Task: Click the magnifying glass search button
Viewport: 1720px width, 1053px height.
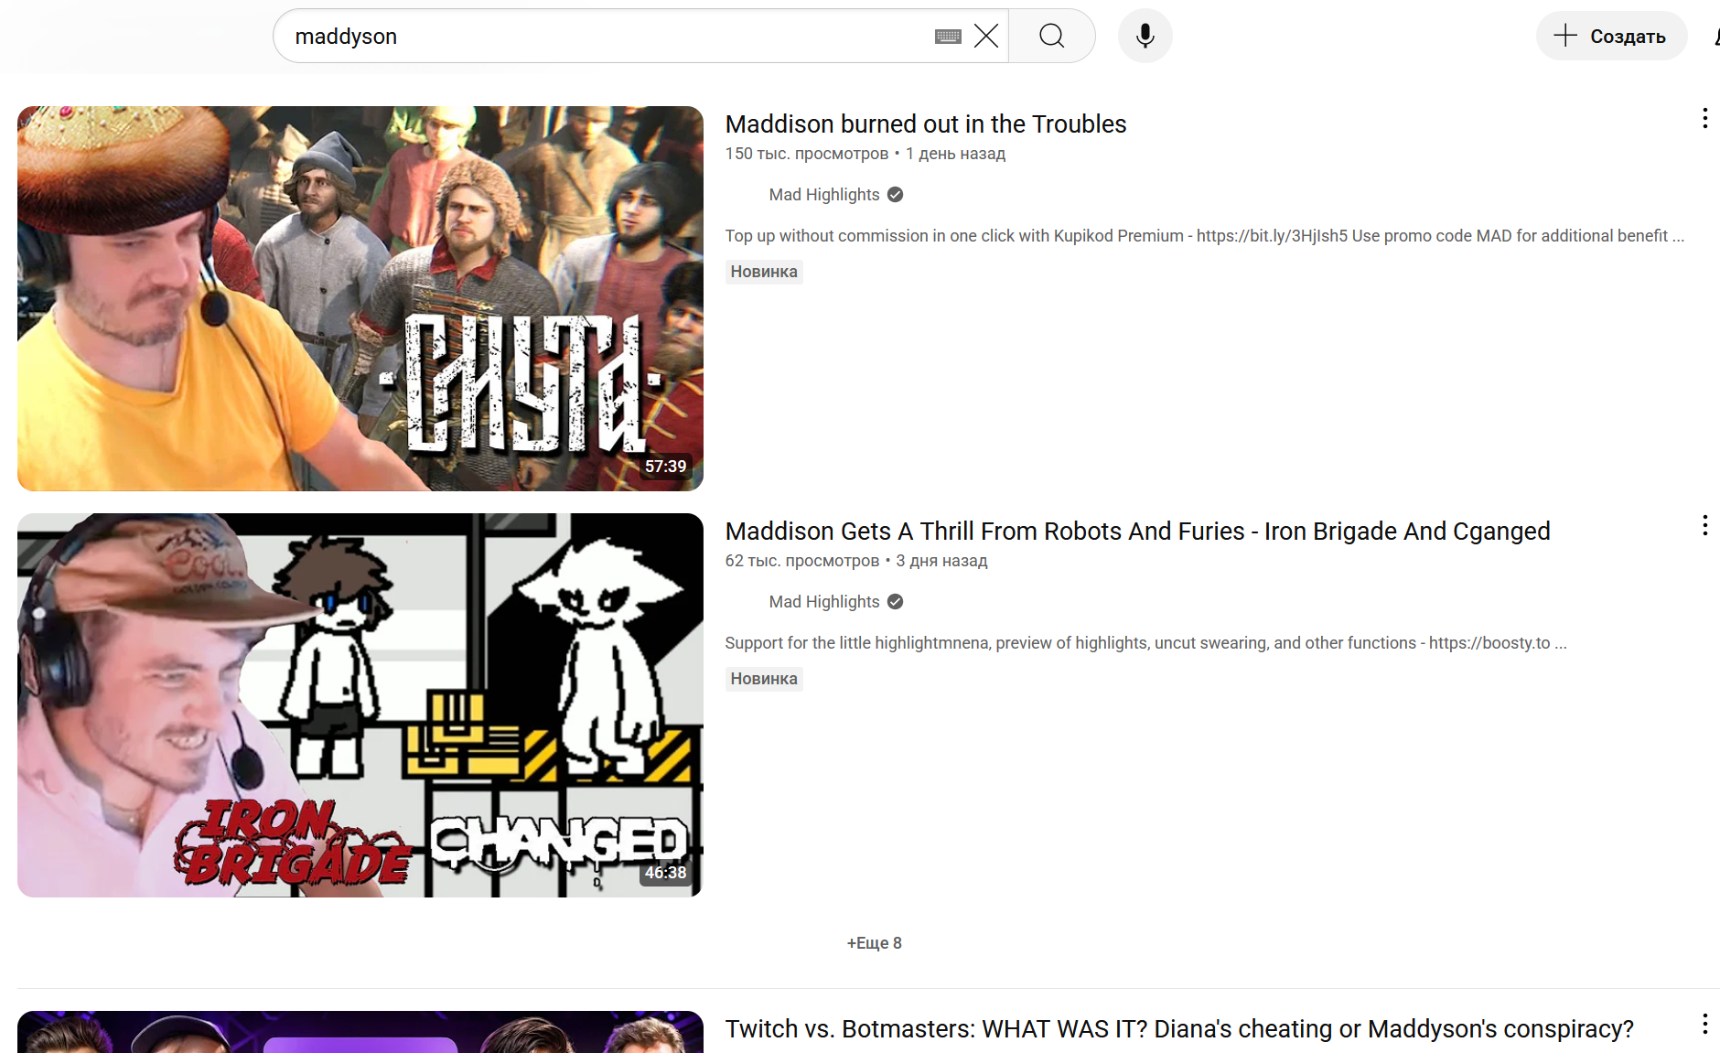Action: (1052, 36)
